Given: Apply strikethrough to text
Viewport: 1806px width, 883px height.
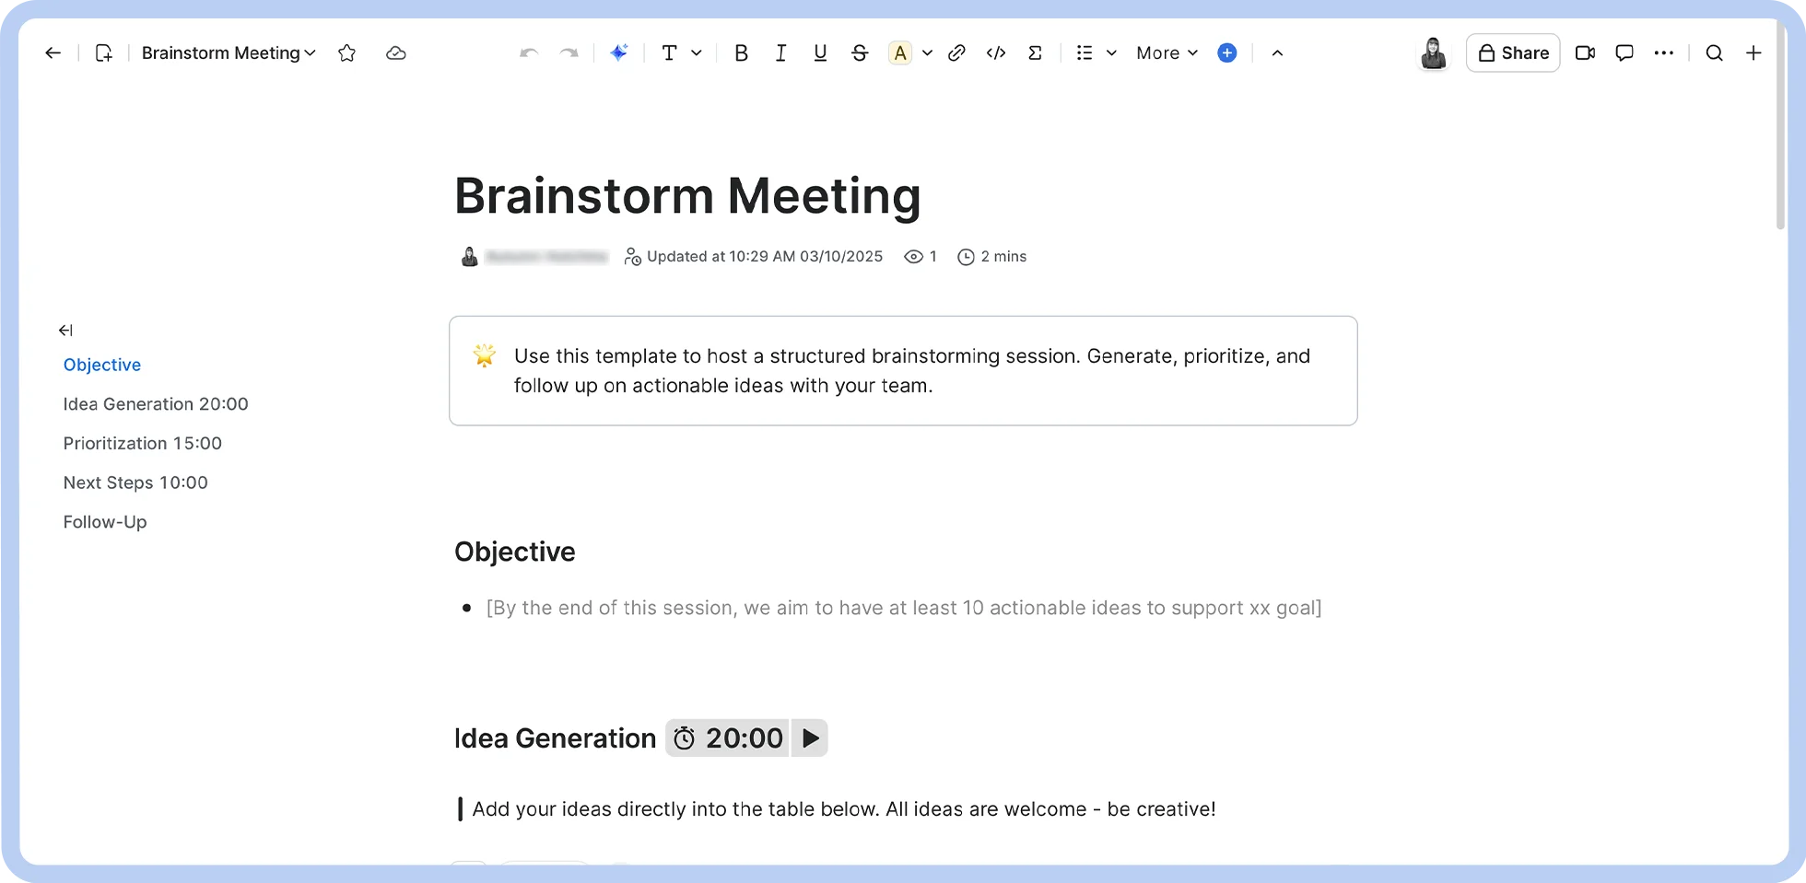Looking at the screenshot, I should click(859, 52).
